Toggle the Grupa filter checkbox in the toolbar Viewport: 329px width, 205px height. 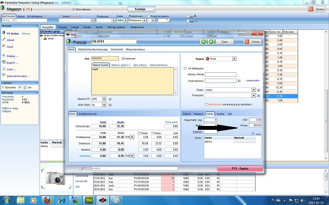pyautogui.click(x=60, y=16)
